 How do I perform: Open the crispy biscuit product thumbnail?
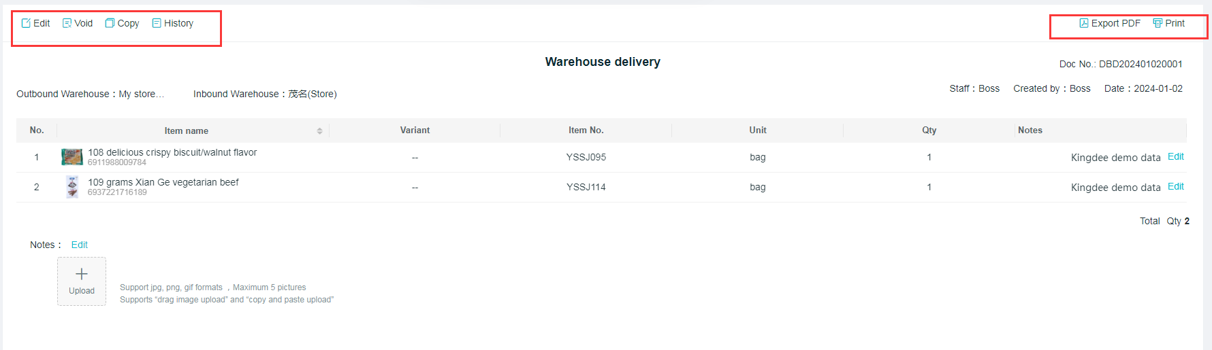click(x=72, y=157)
